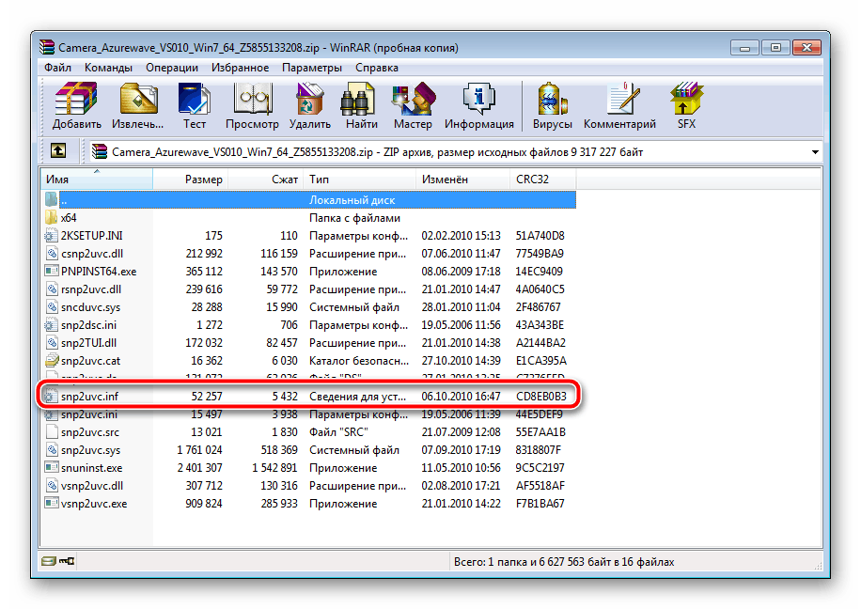Launch the Мастер (Wizard) tool
Screen dimensions: 861x609
413,105
